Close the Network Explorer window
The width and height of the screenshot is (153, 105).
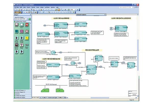click(105, 15)
